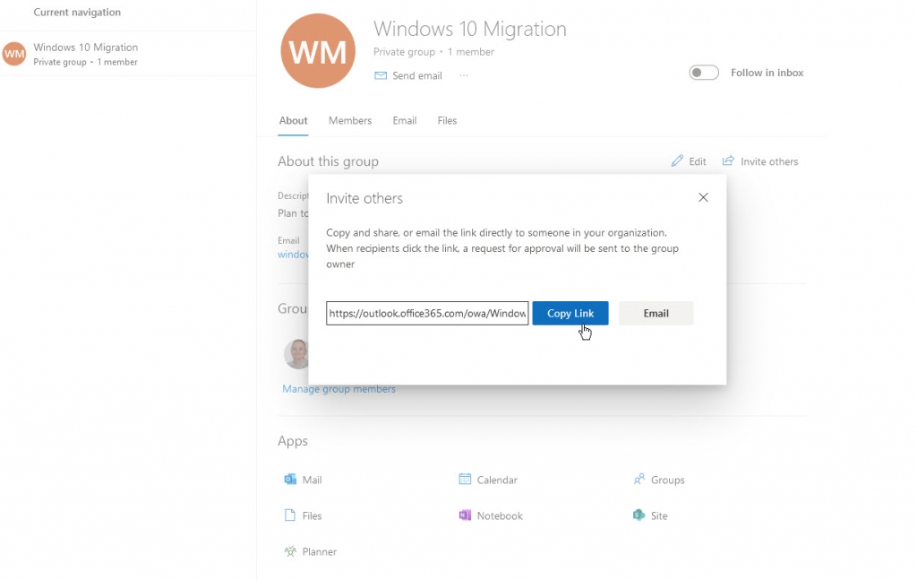The image size is (917, 580).
Task: Click the WM group avatar
Action: point(318,50)
